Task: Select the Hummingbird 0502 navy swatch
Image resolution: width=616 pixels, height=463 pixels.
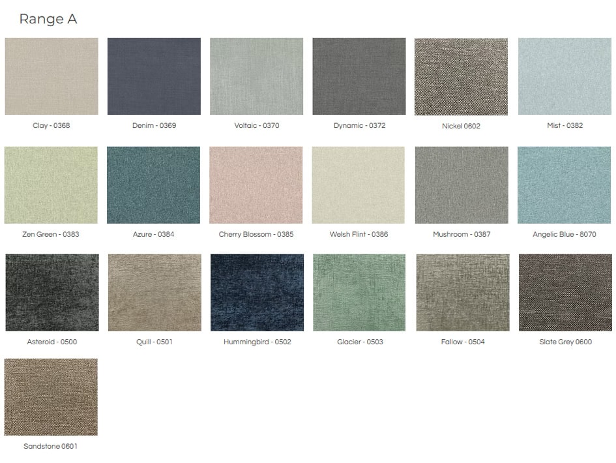Action: pyautogui.click(x=257, y=292)
